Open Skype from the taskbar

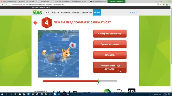coord(28,94)
